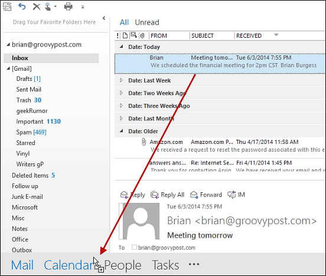
Task: Sort messages by SUBJECT column
Action: click(203, 36)
